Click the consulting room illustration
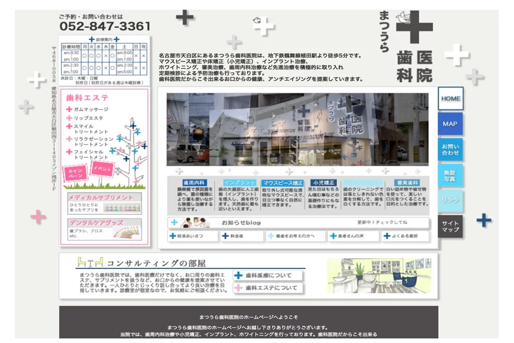Viewport: 514px width, 343px height. pos(379,276)
